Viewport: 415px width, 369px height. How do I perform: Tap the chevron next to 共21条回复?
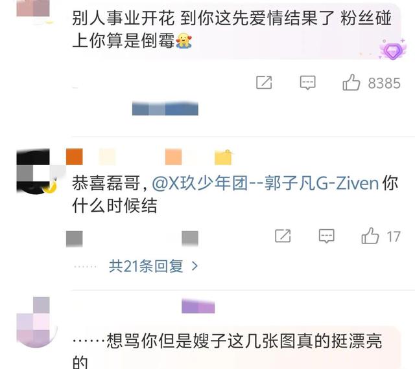click(195, 266)
